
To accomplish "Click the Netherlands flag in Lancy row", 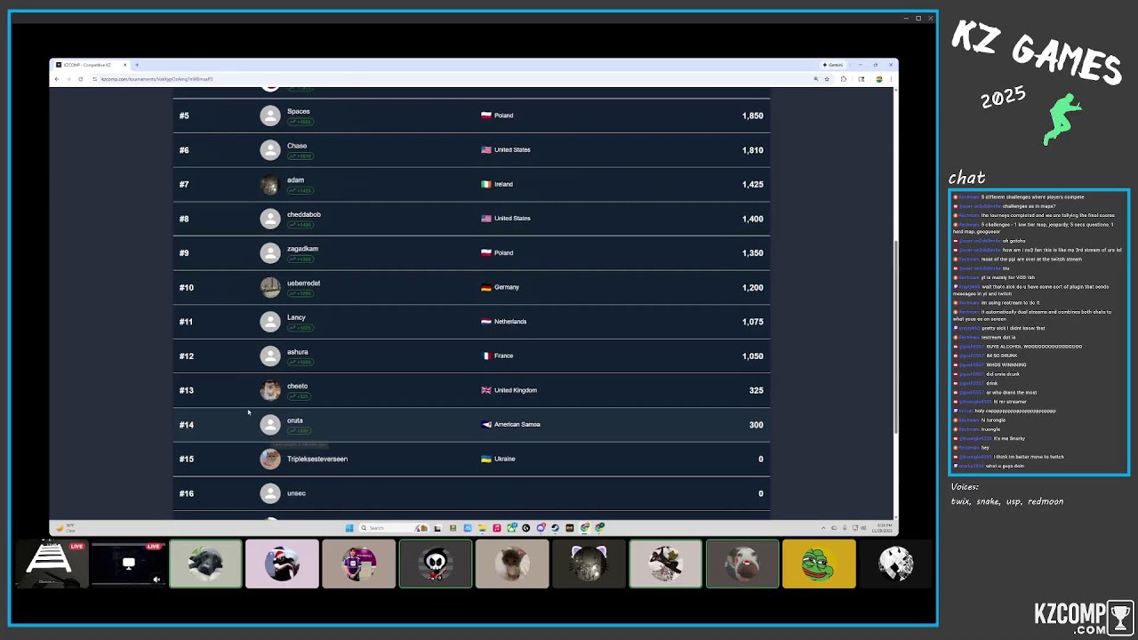I will click(x=486, y=322).
